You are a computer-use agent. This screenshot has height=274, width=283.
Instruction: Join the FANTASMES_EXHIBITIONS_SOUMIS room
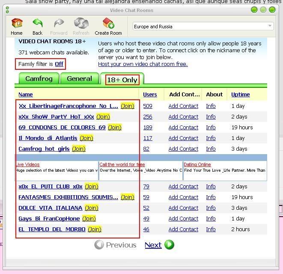(x=128, y=197)
